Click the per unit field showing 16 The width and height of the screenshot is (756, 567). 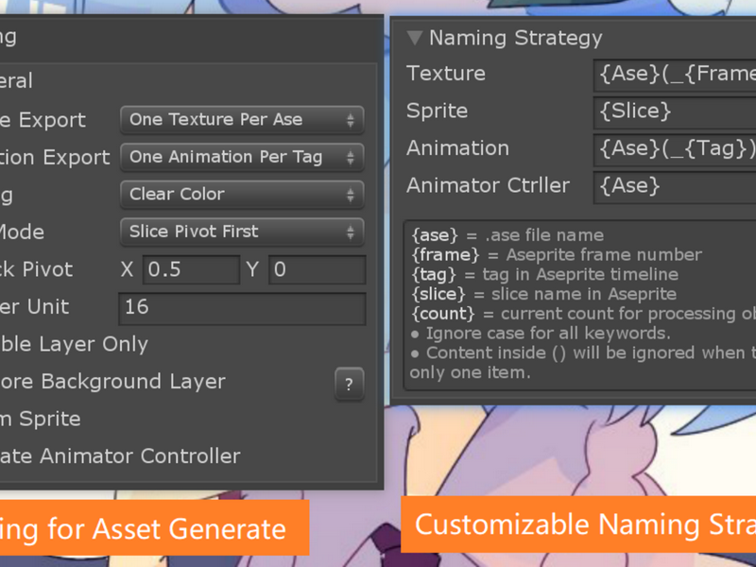[242, 309]
